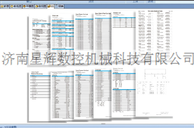Select the 3D view tab

click(x=51, y=6)
